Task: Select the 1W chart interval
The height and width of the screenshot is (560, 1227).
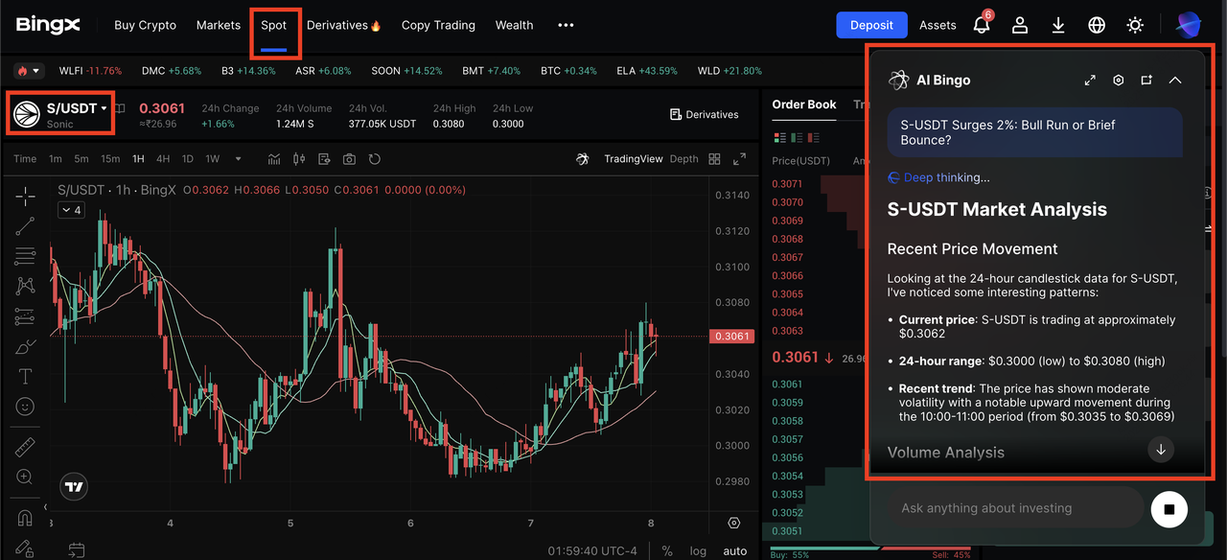Action: click(213, 159)
